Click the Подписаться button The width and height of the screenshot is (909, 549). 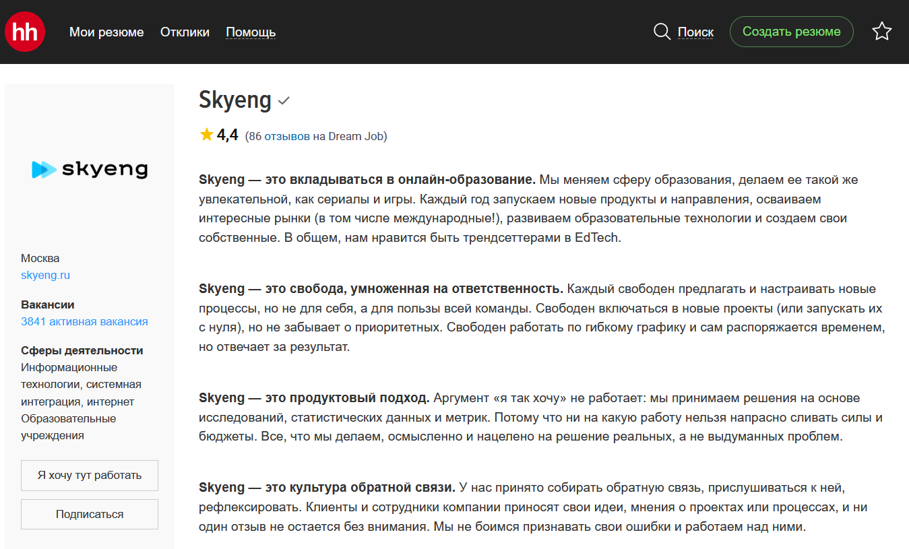[90, 514]
